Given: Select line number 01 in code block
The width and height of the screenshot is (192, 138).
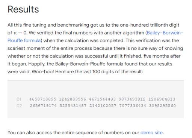Looking at the screenshot, I should [x=19, y=99].
